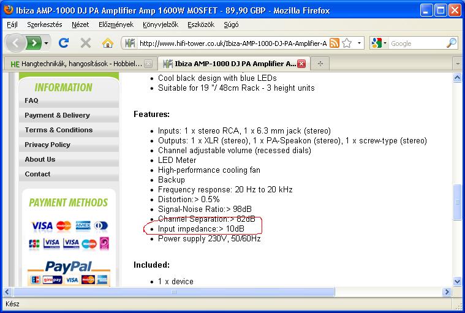Click the MasterCard logo beside VISA
This screenshot has height=313, width=465.
(x=64, y=226)
